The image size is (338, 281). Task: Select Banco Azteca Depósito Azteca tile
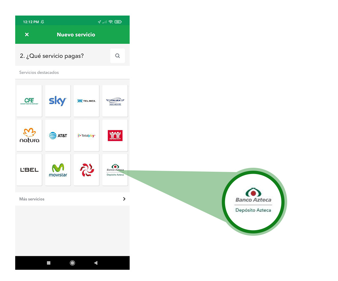click(x=115, y=170)
